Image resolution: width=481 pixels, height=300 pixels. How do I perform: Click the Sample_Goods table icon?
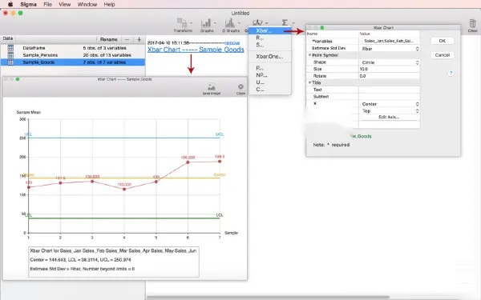[x=10, y=62]
